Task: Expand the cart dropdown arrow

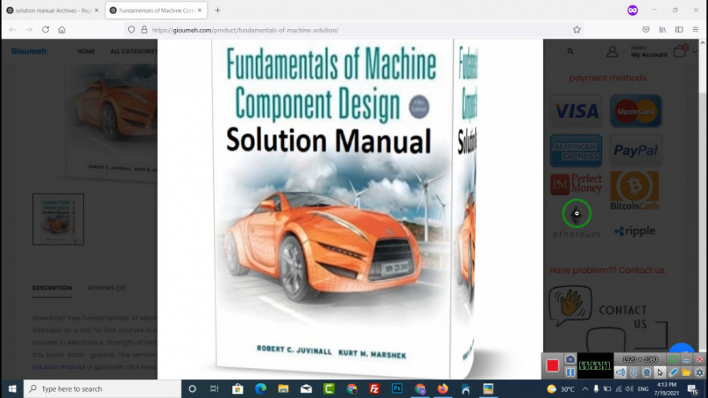Action: [x=695, y=52]
